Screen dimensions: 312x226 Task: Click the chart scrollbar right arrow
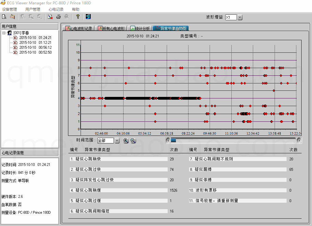click(299, 140)
